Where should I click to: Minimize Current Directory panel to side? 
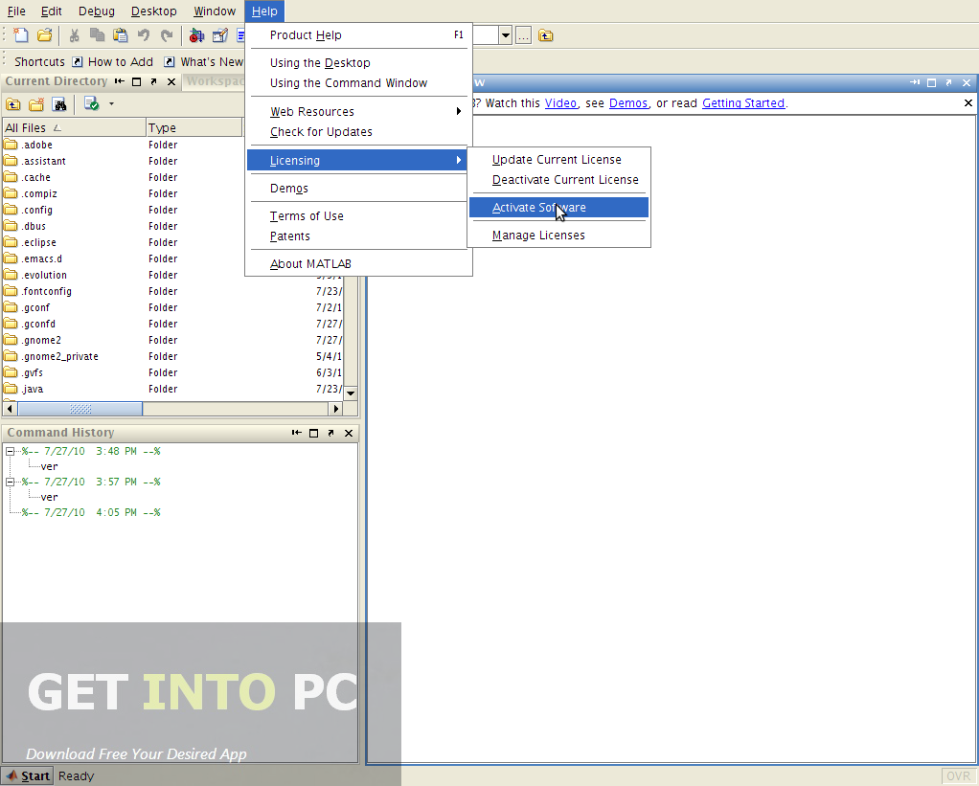pyautogui.click(x=119, y=81)
